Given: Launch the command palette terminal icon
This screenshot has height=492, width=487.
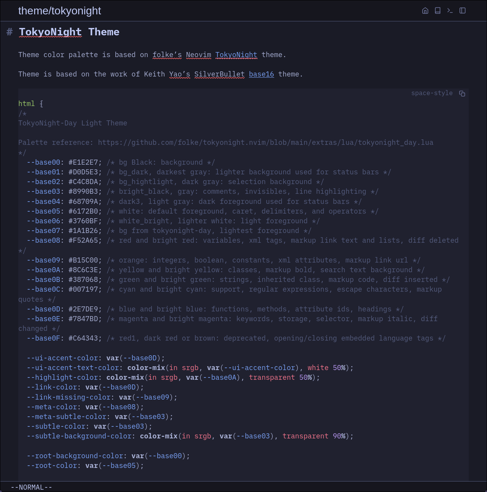Looking at the screenshot, I should coord(450,10).
